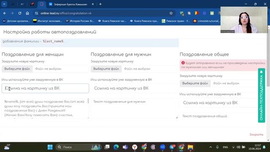The width and height of the screenshot is (270, 152).
Task: Open Yandex Browser from taskbar
Action: (135, 147)
